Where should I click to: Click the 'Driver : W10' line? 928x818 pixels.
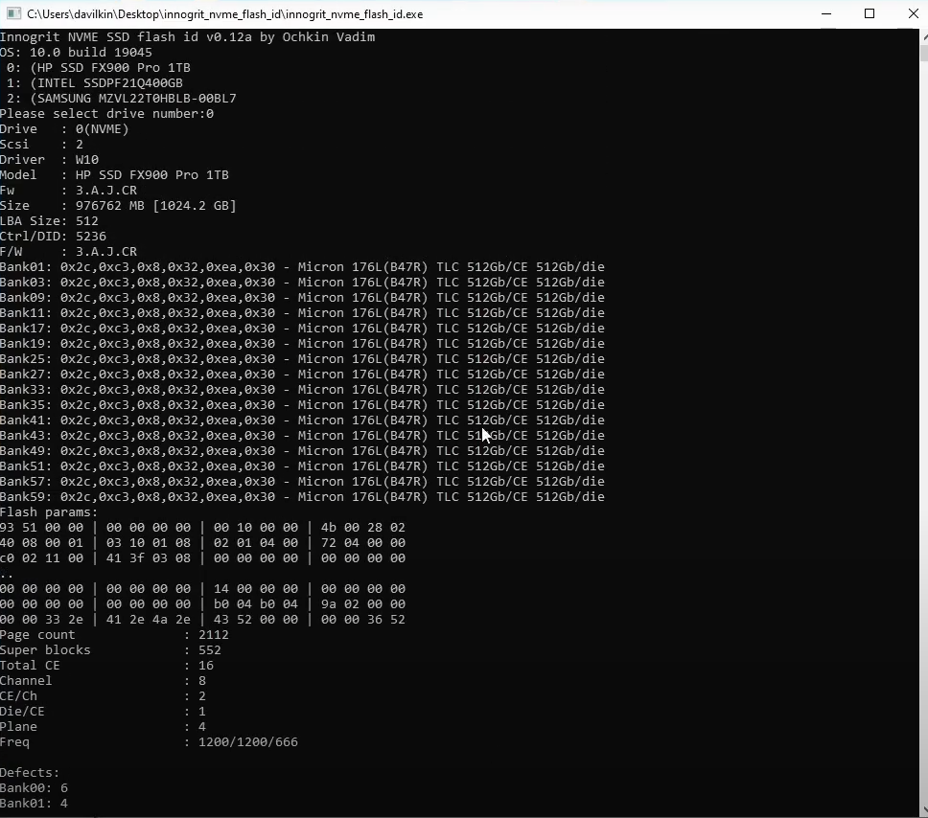[49, 160]
